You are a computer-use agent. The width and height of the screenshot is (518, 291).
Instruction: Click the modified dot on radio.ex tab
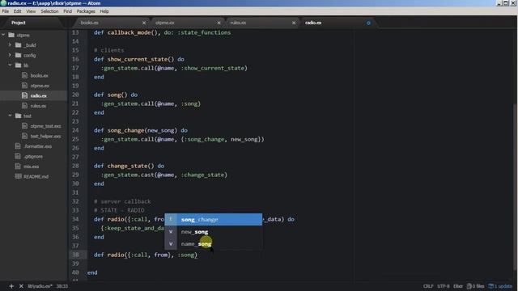[368, 23]
